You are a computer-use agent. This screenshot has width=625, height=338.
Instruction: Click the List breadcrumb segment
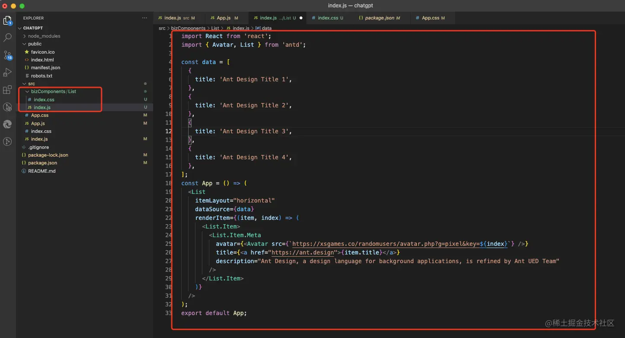[215, 28]
